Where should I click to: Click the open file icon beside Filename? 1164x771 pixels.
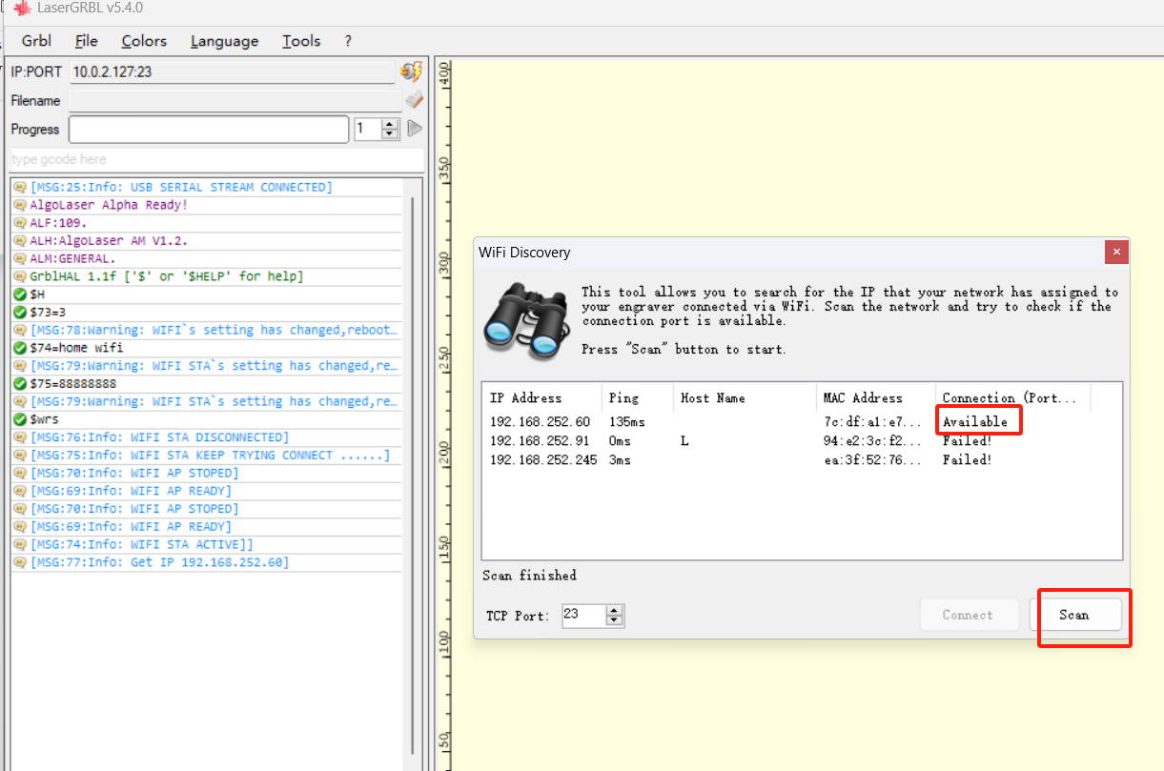pyautogui.click(x=414, y=100)
